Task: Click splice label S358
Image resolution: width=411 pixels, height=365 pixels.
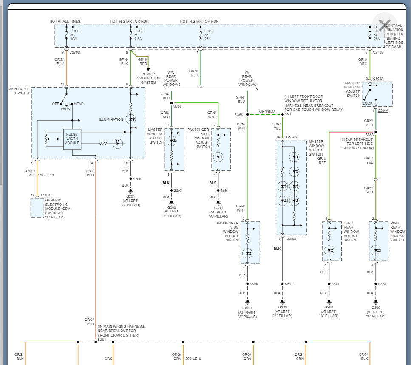Action: (x=369, y=135)
